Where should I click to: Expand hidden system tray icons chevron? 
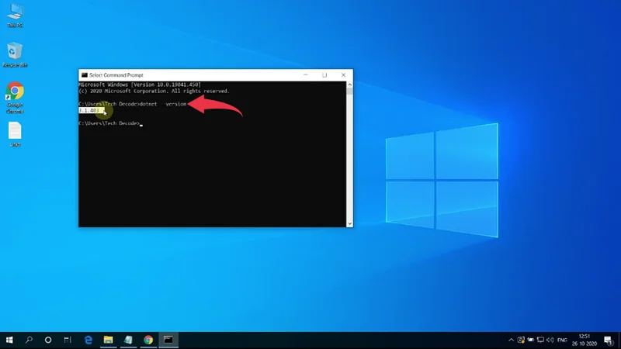point(511,340)
